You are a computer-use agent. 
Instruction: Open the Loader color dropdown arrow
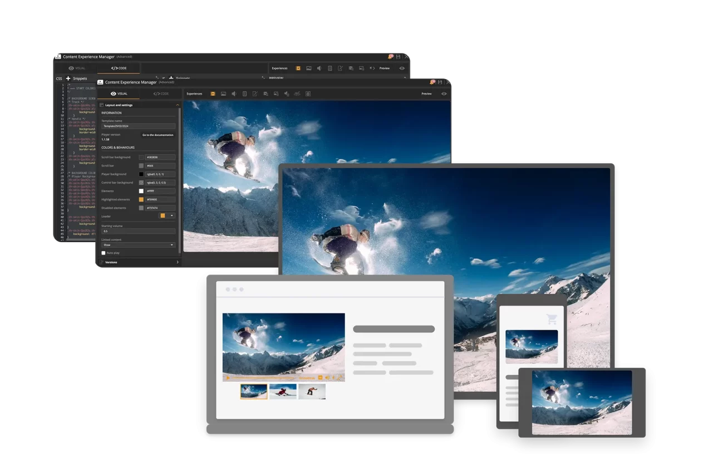(x=171, y=215)
